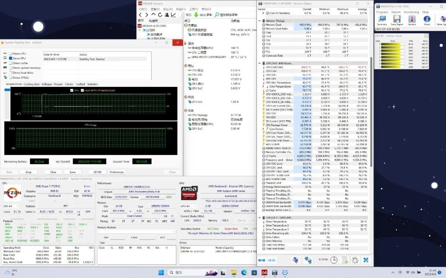Enable Stress local disks checkbox
The width and height of the screenshot is (446, 278).
click(x=10, y=72)
